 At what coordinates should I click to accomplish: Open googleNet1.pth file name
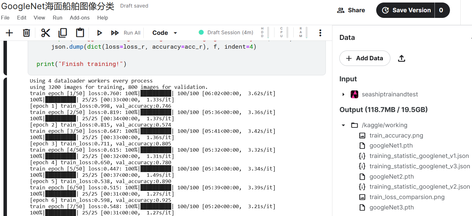tap(391, 146)
